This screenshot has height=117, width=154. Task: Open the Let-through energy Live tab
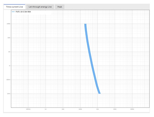tap(40, 7)
